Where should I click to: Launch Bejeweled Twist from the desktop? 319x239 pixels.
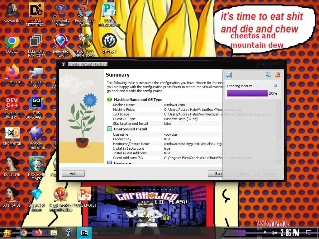pos(61,45)
